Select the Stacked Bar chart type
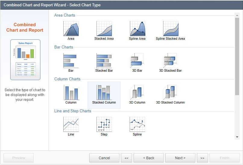243x165 pixels. tap(104, 61)
